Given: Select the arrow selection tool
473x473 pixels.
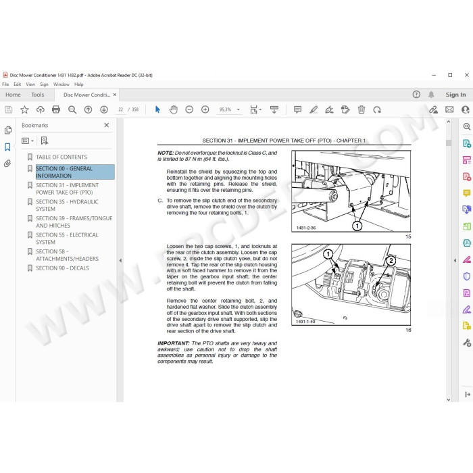Looking at the screenshot, I should [157, 109].
